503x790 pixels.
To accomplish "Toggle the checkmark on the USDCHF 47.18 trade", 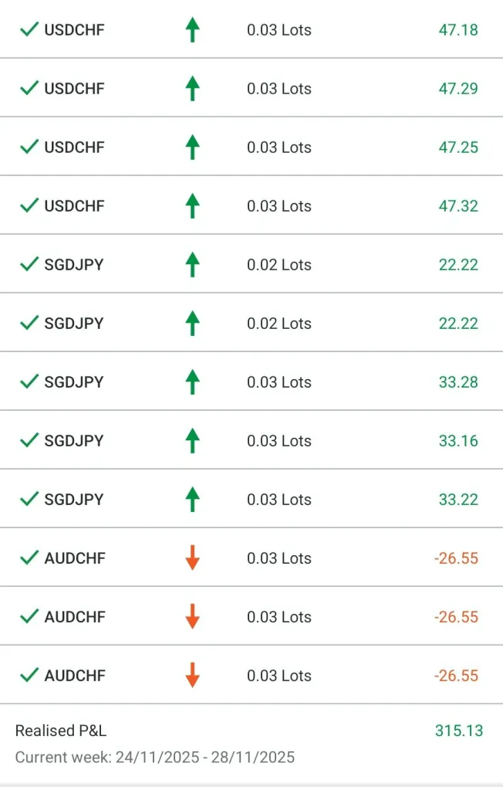I will [x=29, y=30].
